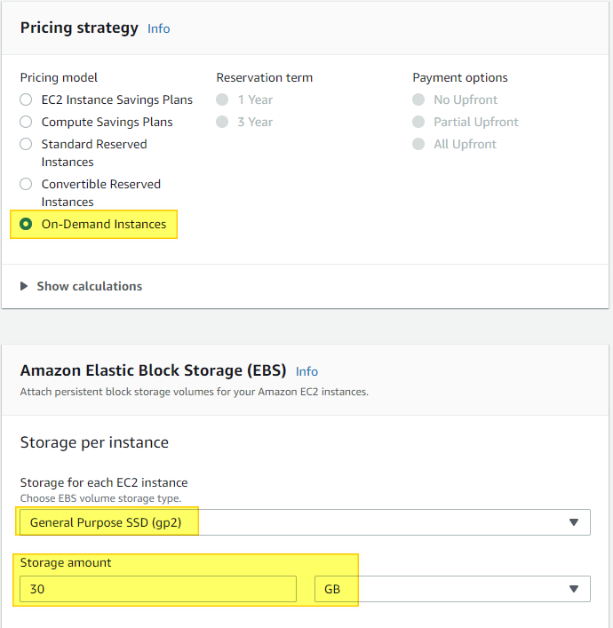
Task: Click the storage type dropdown arrow icon
Action: click(x=574, y=522)
